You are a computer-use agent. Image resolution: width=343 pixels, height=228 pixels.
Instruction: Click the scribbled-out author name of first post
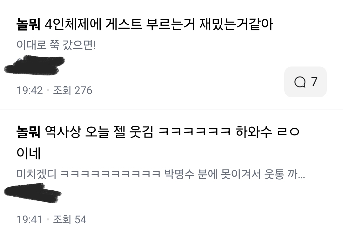coord(35,65)
